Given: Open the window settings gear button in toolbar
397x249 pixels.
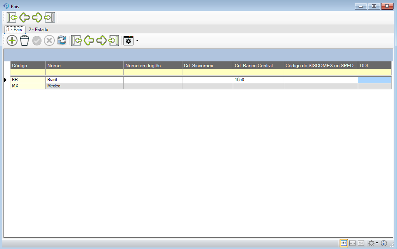Looking at the screenshot, I should (128, 40).
